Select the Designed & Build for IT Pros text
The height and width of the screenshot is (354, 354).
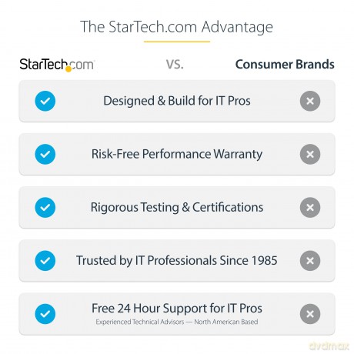pos(177,101)
